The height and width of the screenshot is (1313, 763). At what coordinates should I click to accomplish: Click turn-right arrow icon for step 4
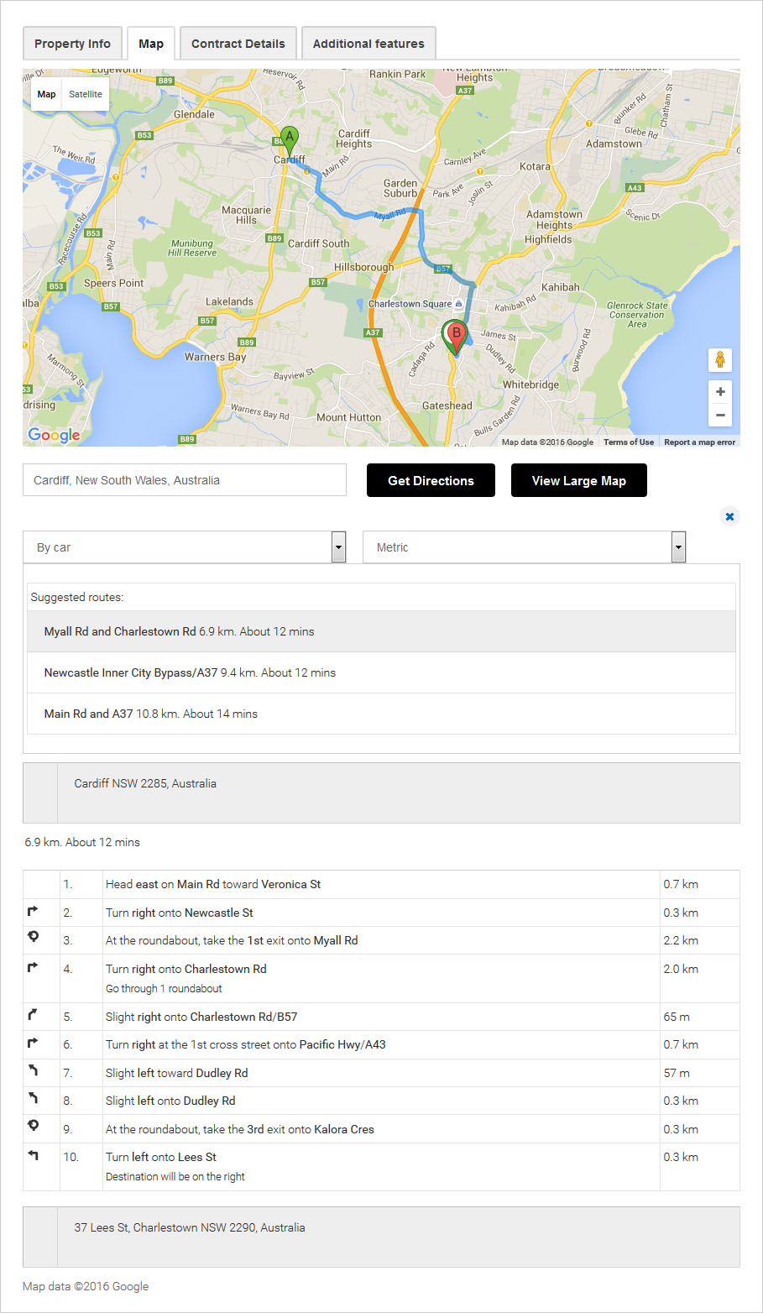pyautogui.click(x=33, y=967)
